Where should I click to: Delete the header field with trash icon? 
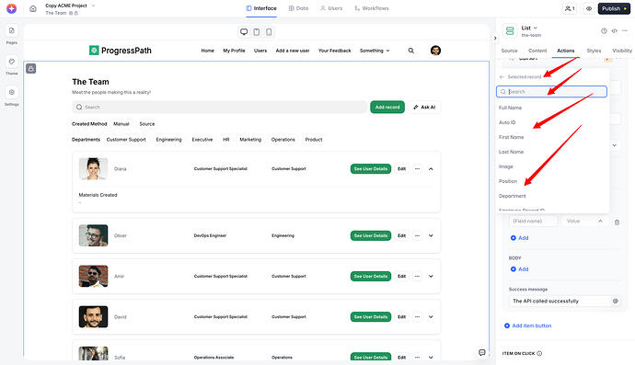617,222
